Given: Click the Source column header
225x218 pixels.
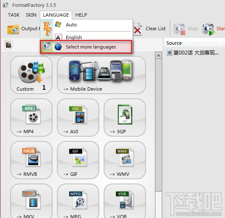Looking at the screenshot, I should (194, 43).
